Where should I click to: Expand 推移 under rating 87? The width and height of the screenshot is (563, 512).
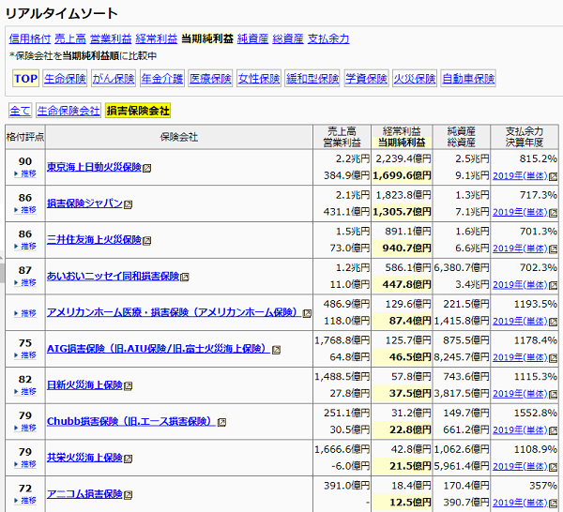[x=25, y=283]
